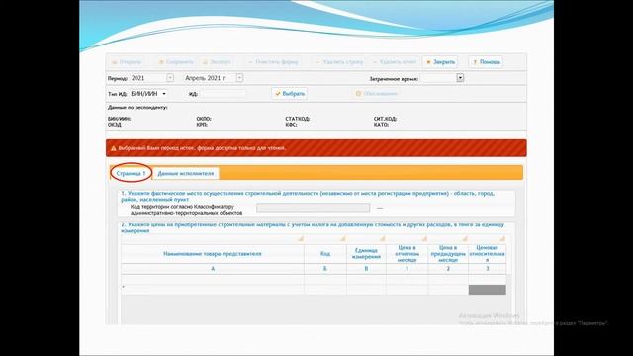The image size is (633, 356).
Task: Click the Сохранить toolbar button
Action: click(x=176, y=62)
